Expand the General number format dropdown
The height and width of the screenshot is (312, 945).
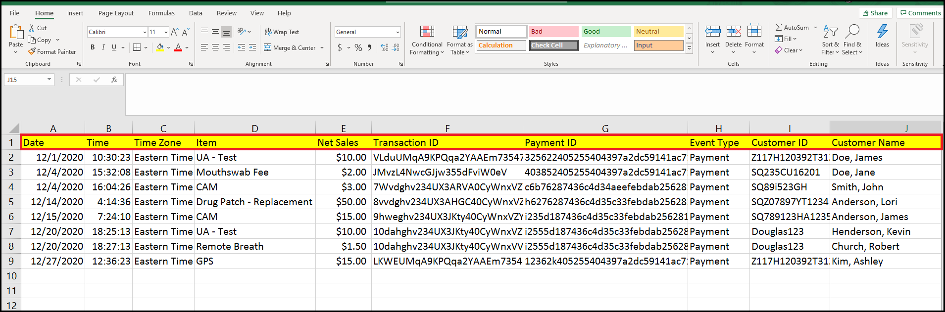tap(398, 32)
